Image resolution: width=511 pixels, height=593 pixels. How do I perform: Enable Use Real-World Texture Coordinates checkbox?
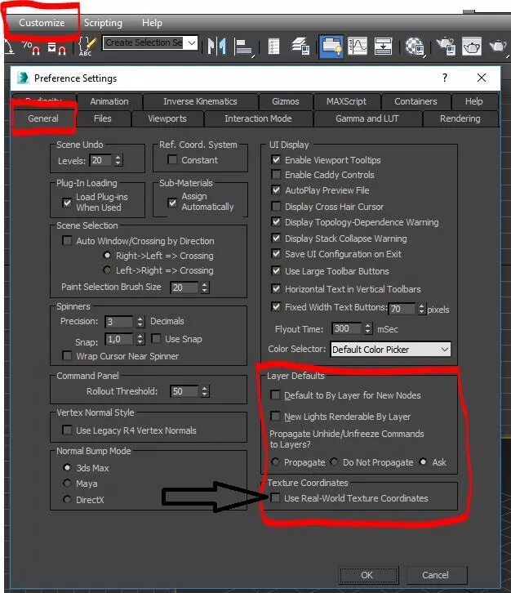tap(275, 497)
